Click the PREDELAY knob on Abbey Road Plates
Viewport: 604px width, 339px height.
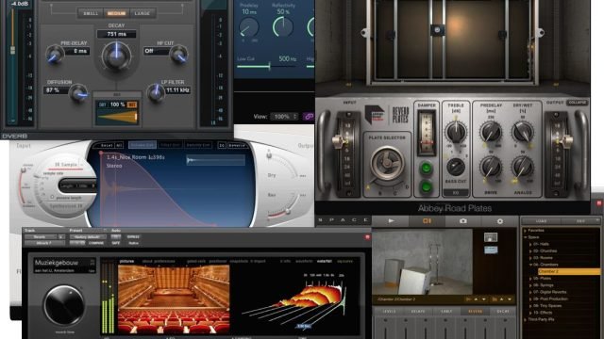[491, 132]
